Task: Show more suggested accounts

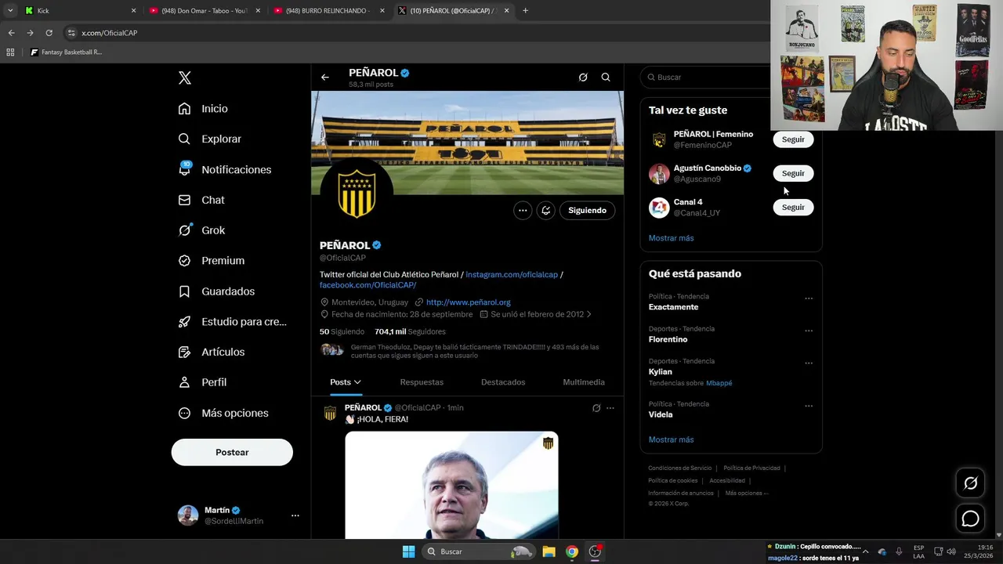Action: point(672,238)
